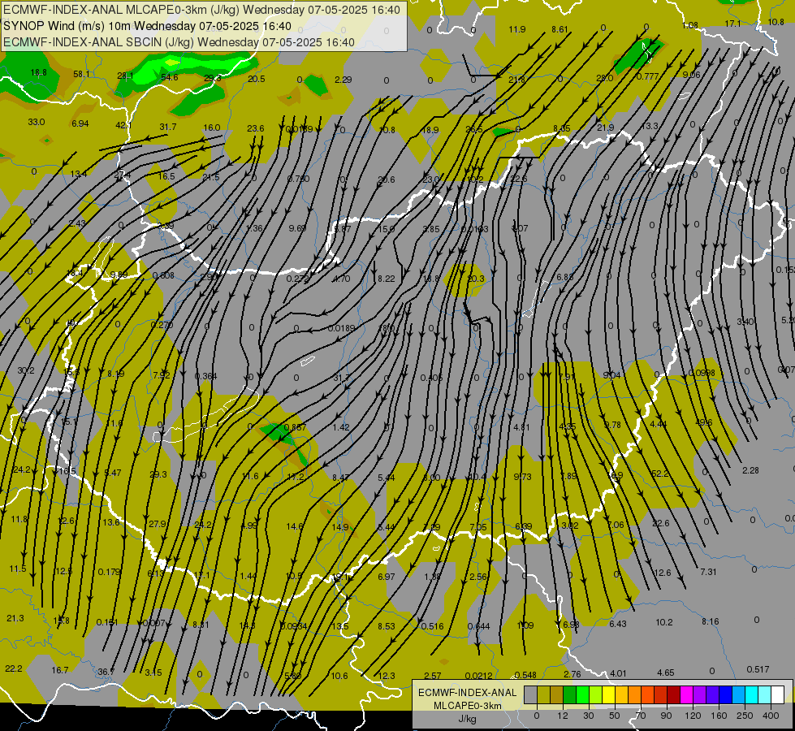Click the map value 12.3
This screenshot has height=731, width=795.
(x=387, y=676)
